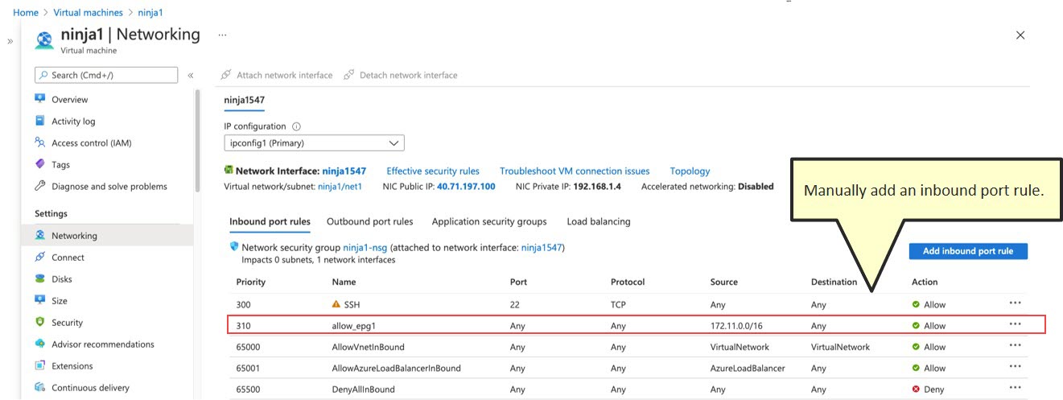Click the purple Tags icon
Image resolution: width=1063 pixels, height=400 pixels.
tap(40, 164)
